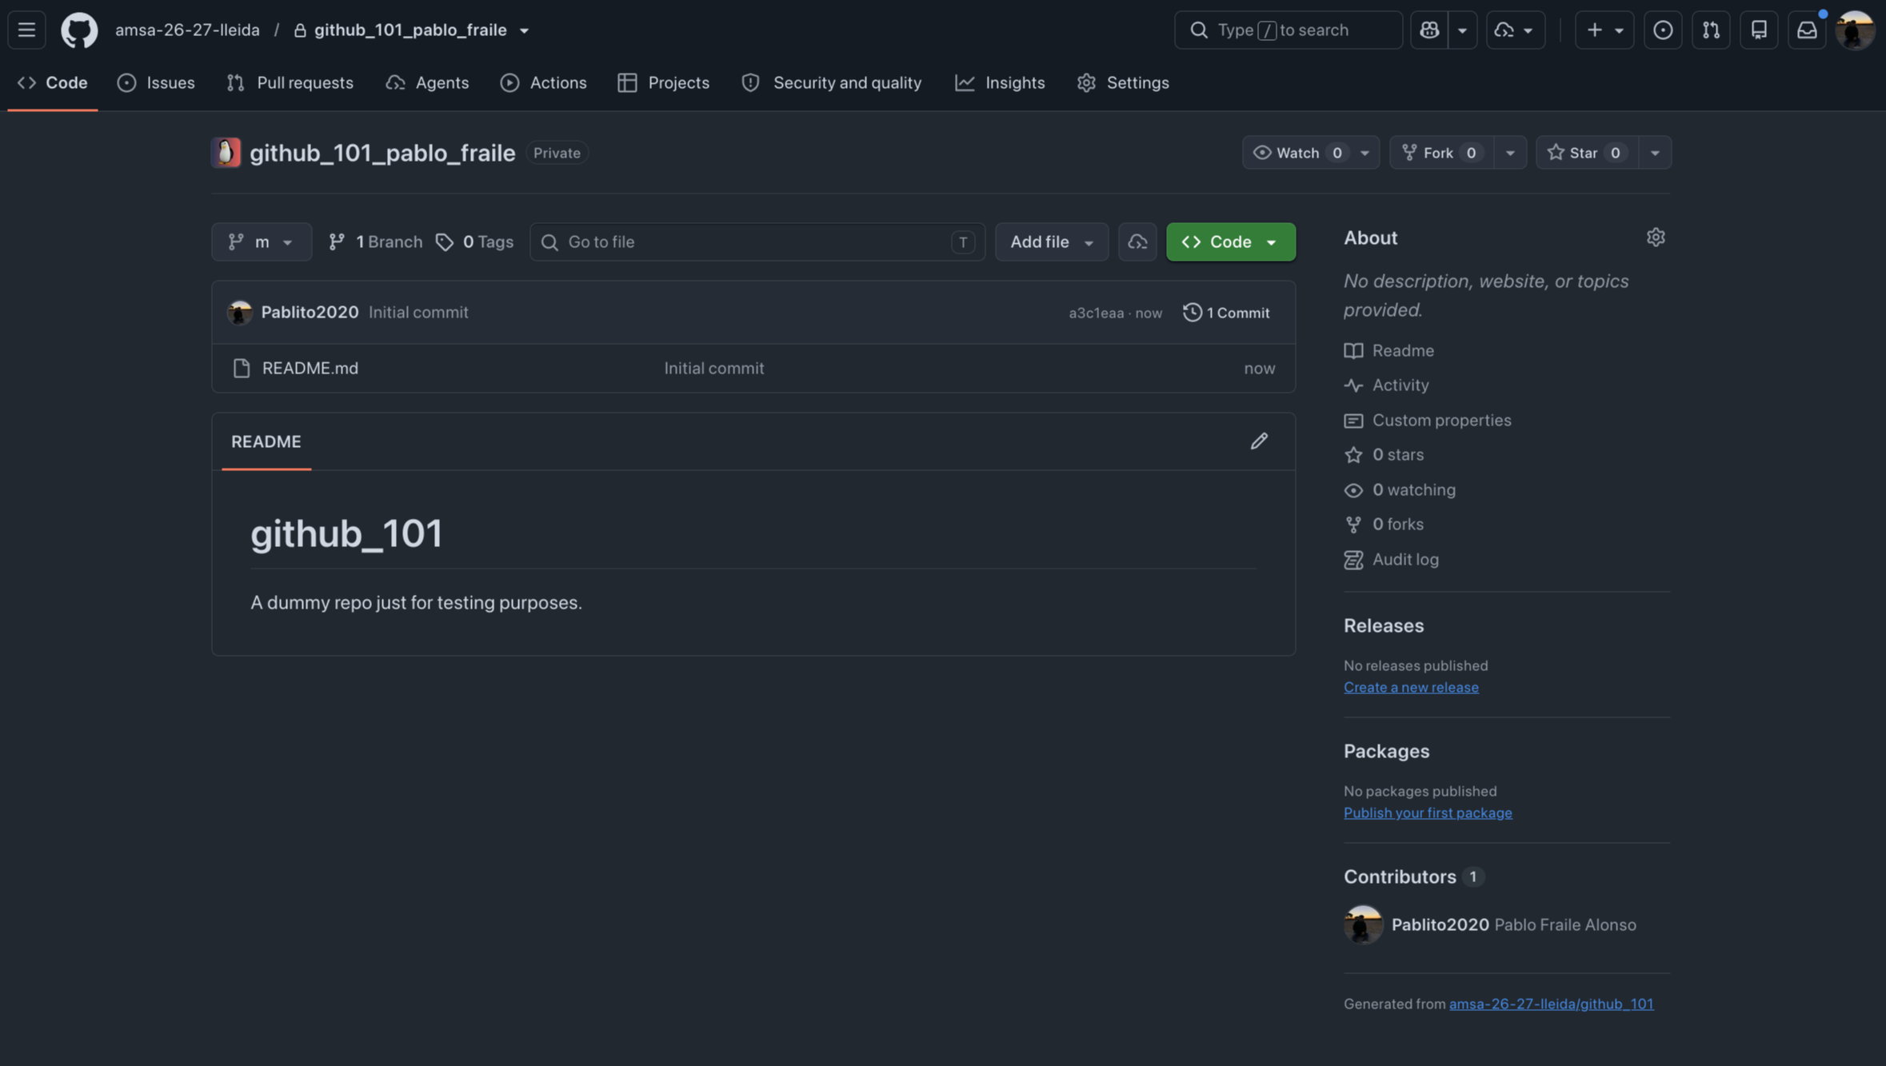Fork this repository
This screenshot has height=1066, width=1886.
pyautogui.click(x=1442, y=153)
